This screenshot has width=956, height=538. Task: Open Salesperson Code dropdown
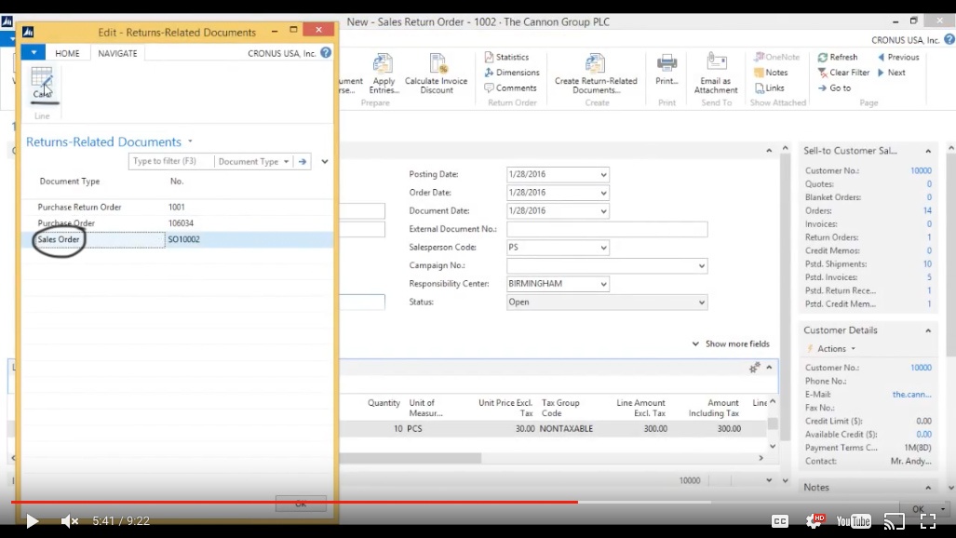click(603, 248)
